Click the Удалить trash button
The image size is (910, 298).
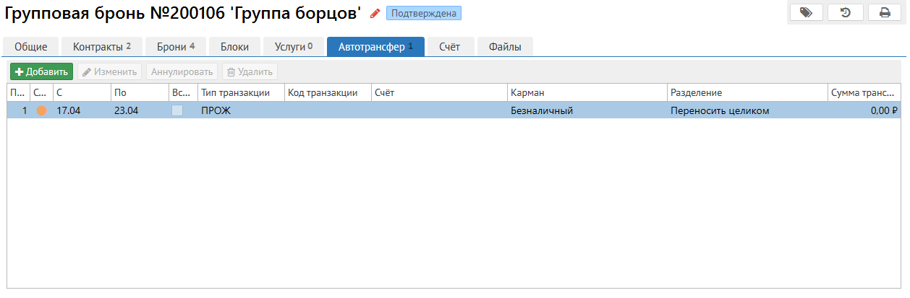[250, 71]
